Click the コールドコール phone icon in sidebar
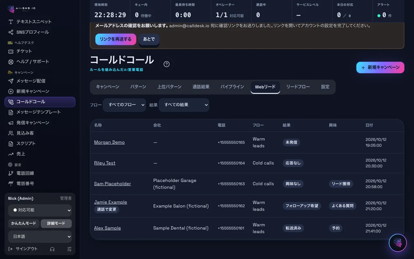The height and width of the screenshot is (259, 414). 11,102
